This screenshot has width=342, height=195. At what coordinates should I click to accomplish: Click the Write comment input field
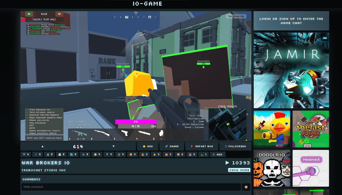tap(131, 187)
